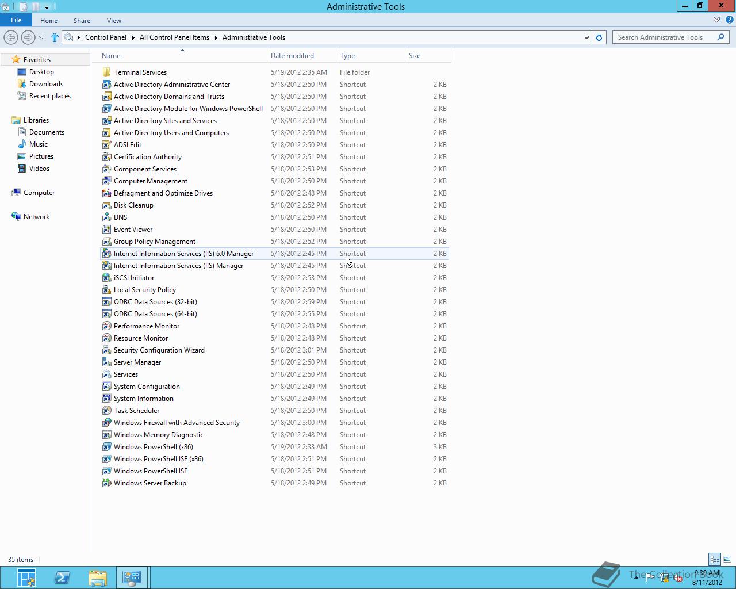The width and height of the screenshot is (736, 589).
Task: Click the Performance Monitor icon
Action: (106, 326)
